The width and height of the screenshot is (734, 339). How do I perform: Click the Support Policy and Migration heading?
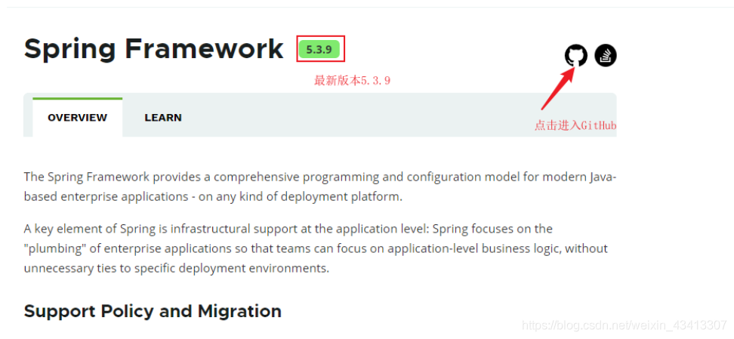click(153, 311)
